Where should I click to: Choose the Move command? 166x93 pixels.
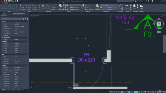click(22, 5)
